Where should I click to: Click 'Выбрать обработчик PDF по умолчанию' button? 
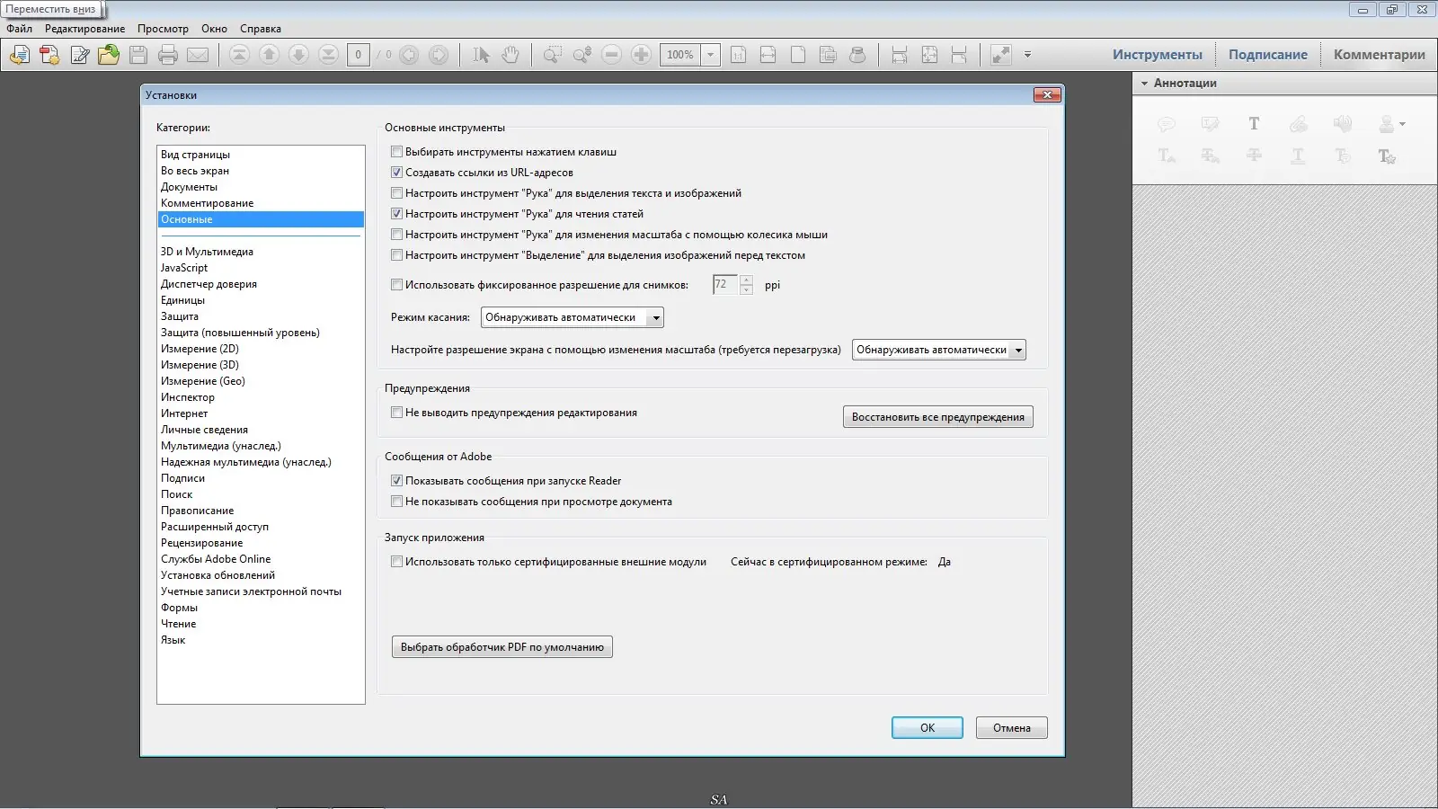click(502, 647)
